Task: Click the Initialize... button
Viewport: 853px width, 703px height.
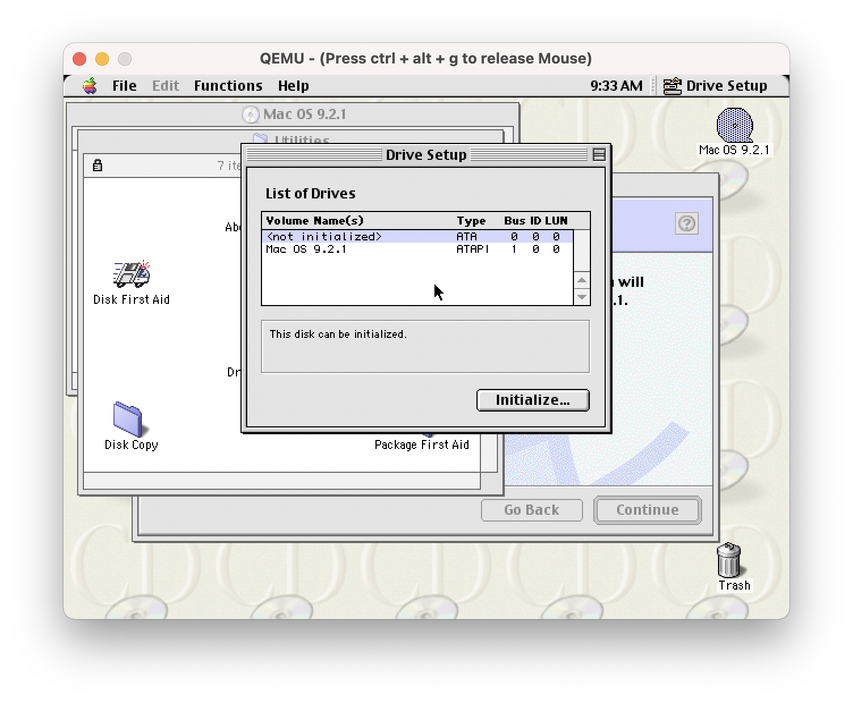Action: [x=533, y=400]
